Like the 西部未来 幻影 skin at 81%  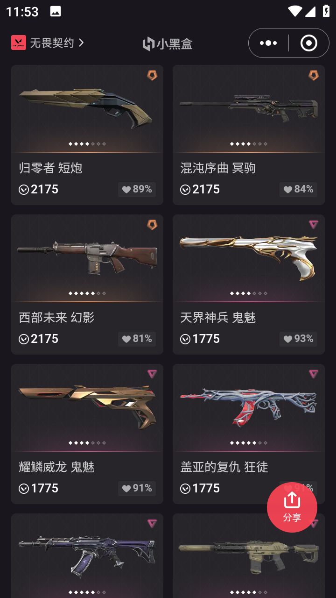137,339
